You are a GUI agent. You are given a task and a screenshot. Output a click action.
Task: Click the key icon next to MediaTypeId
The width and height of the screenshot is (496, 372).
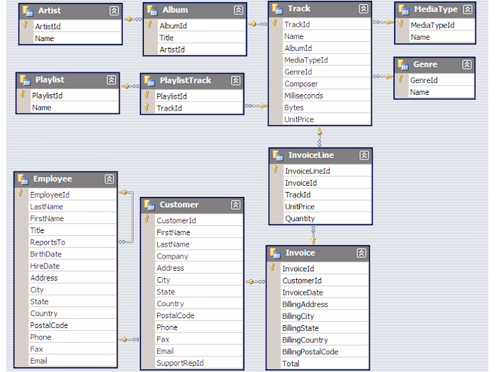pos(400,23)
